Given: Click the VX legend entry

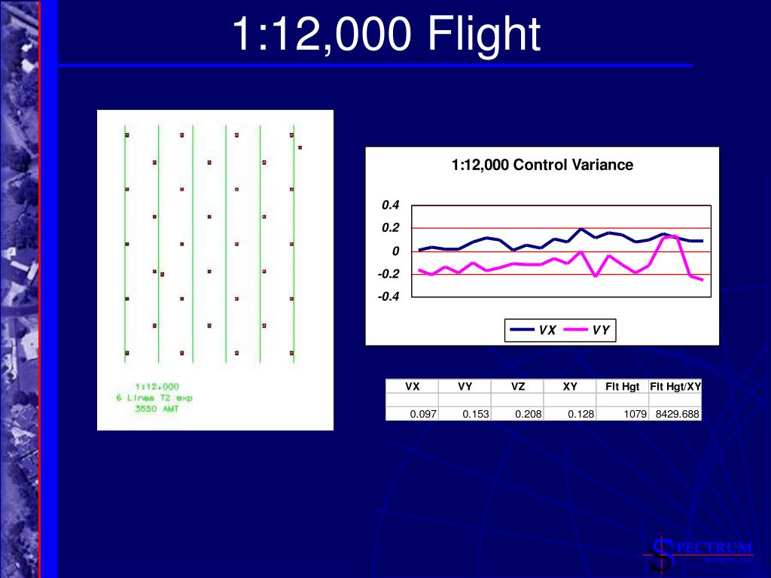Looking at the screenshot, I should click(533, 330).
